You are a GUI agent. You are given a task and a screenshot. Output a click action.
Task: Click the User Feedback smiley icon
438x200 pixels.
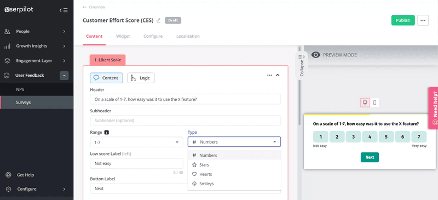point(7,76)
